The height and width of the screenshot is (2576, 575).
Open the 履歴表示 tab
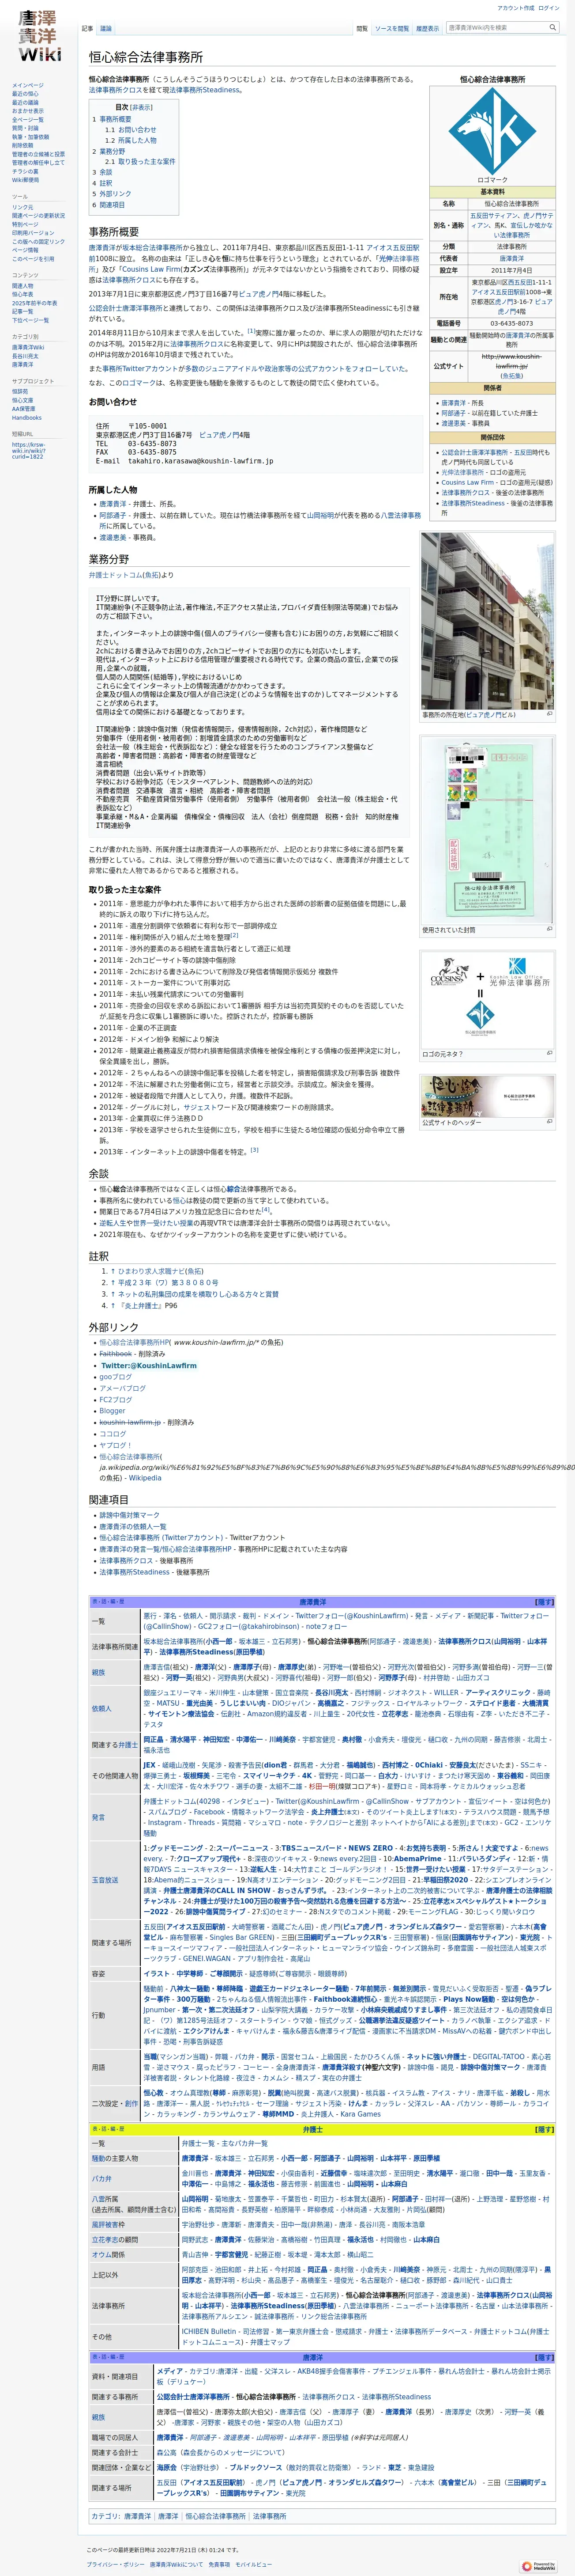(x=427, y=29)
